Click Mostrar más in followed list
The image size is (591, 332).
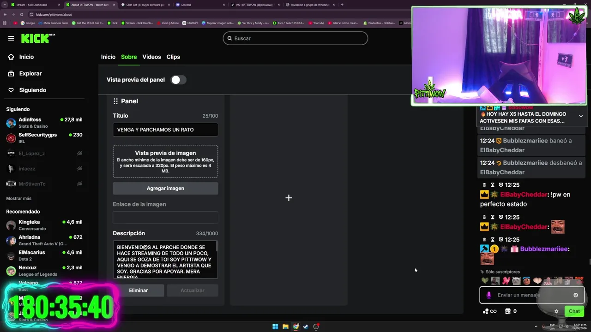[19, 198]
